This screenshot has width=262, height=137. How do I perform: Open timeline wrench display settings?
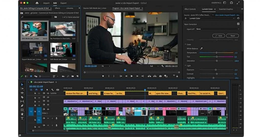(52, 90)
